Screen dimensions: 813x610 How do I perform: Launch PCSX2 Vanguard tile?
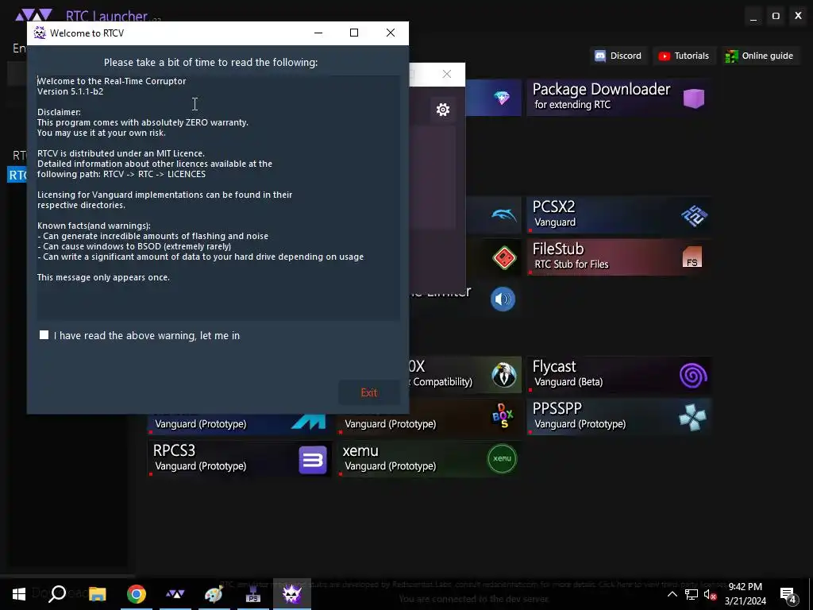click(618, 214)
